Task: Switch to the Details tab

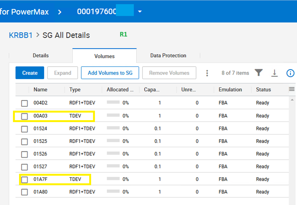Action: pyautogui.click(x=40, y=56)
